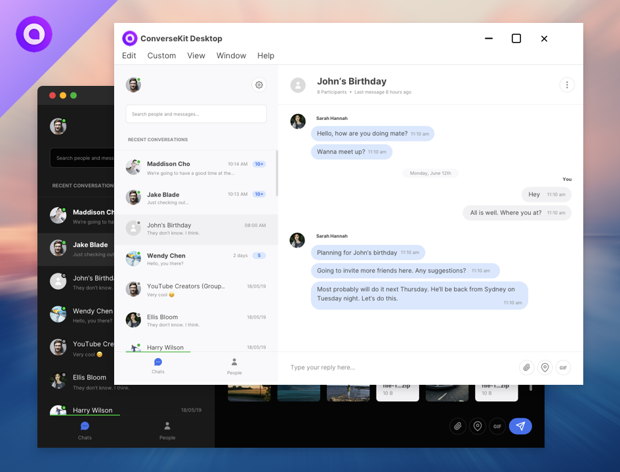The image size is (620, 472).
Task: Select the Chats tab in light window
Action: click(158, 366)
